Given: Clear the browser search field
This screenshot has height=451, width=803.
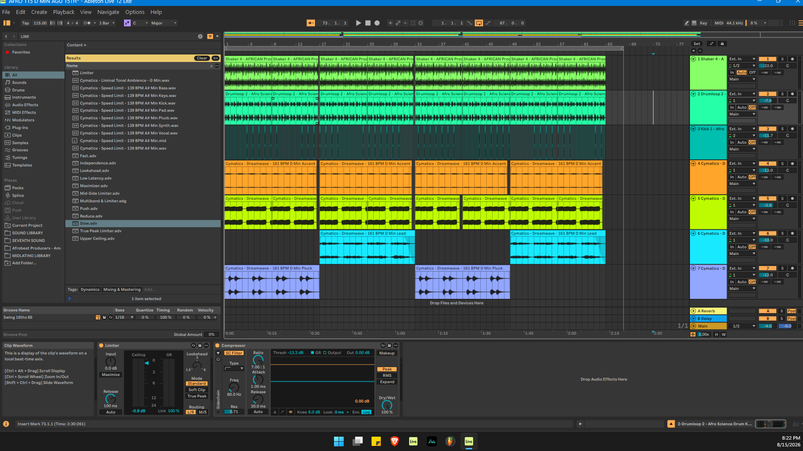Looking at the screenshot, I should coord(200,37).
